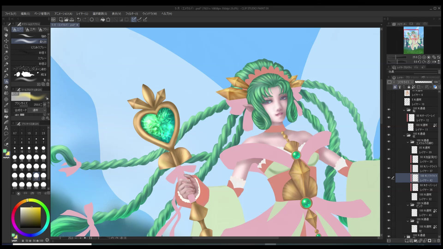Hide レイヤー 39 with its eye icon

[x=389, y=149]
